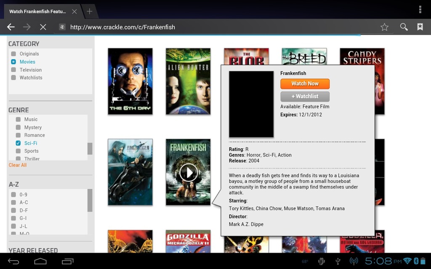
Task: Check the Watchlists category box
Action: (13, 78)
